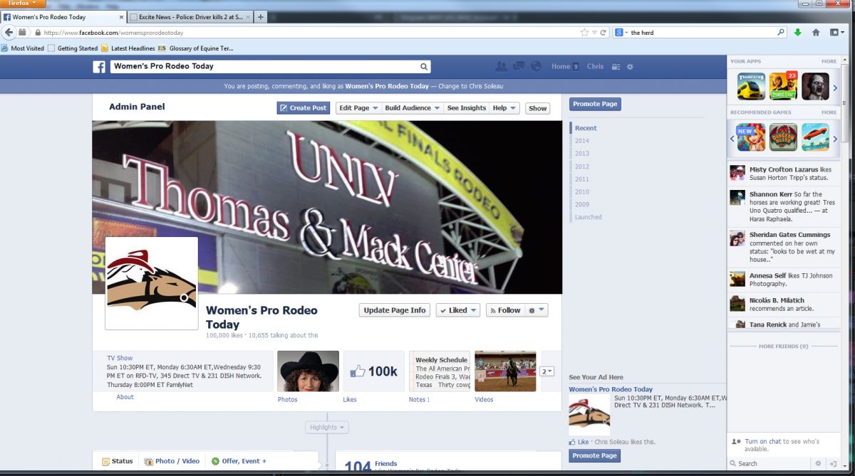The image size is (855, 476).
Task: Expand the Build Audience dropdown
Action: click(x=412, y=108)
